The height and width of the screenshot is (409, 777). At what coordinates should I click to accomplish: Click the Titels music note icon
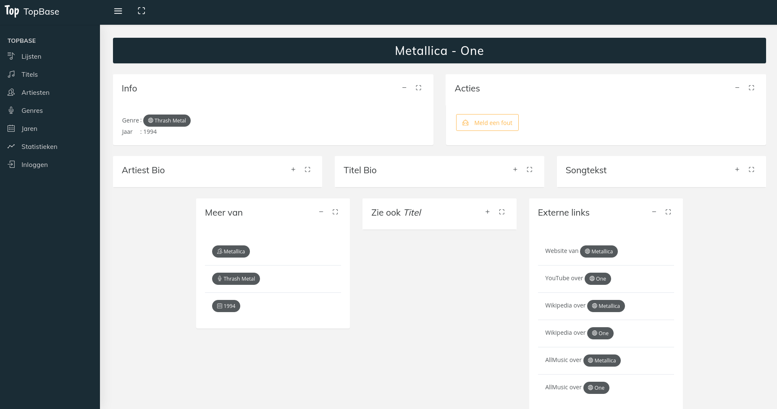pyautogui.click(x=11, y=74)
